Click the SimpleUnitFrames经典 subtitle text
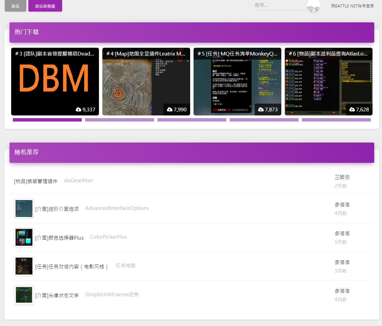This screenshot has height=326, width=382. click(x=112, y=295)
